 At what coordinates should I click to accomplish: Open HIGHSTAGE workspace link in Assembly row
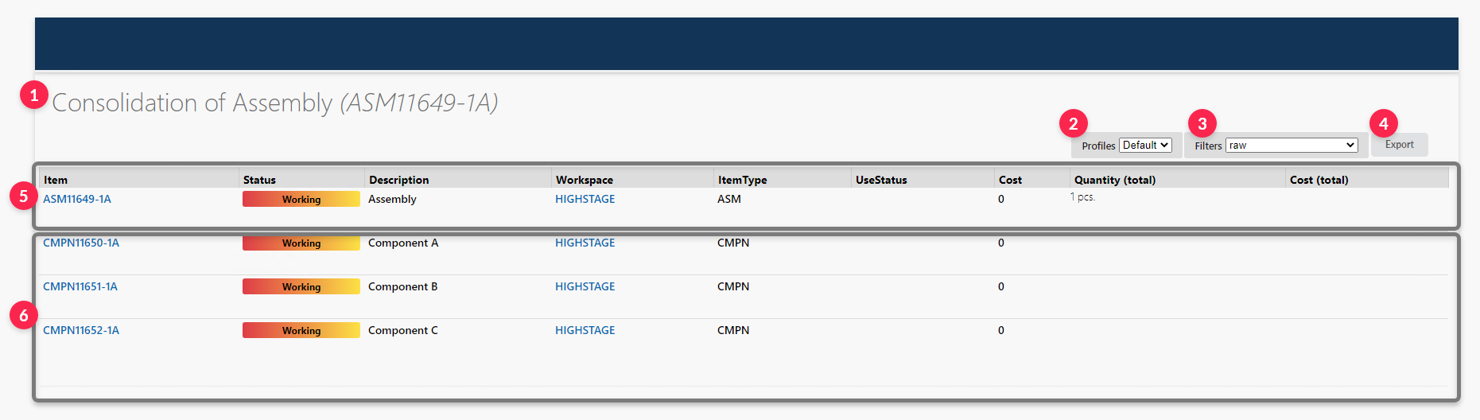(585, 199)
